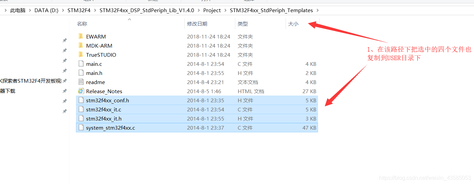474x184 pixels.
Task: Click the EWARM folder icon
Action: [80, 36]
